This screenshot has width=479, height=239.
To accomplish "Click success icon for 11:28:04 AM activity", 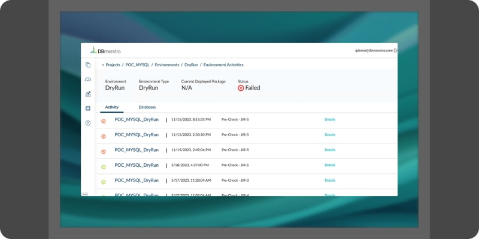I will 103,182.
